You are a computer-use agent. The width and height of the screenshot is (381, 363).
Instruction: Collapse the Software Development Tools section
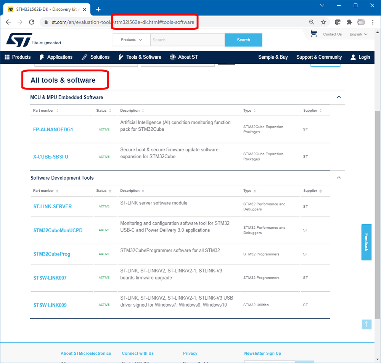pos(339,178)
